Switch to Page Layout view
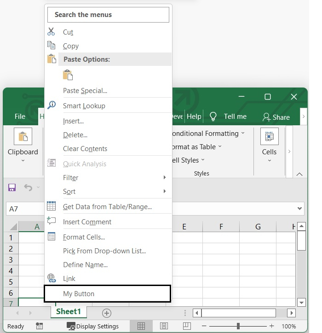The height and width of the screenshot is (333, 322). point(164,326)
